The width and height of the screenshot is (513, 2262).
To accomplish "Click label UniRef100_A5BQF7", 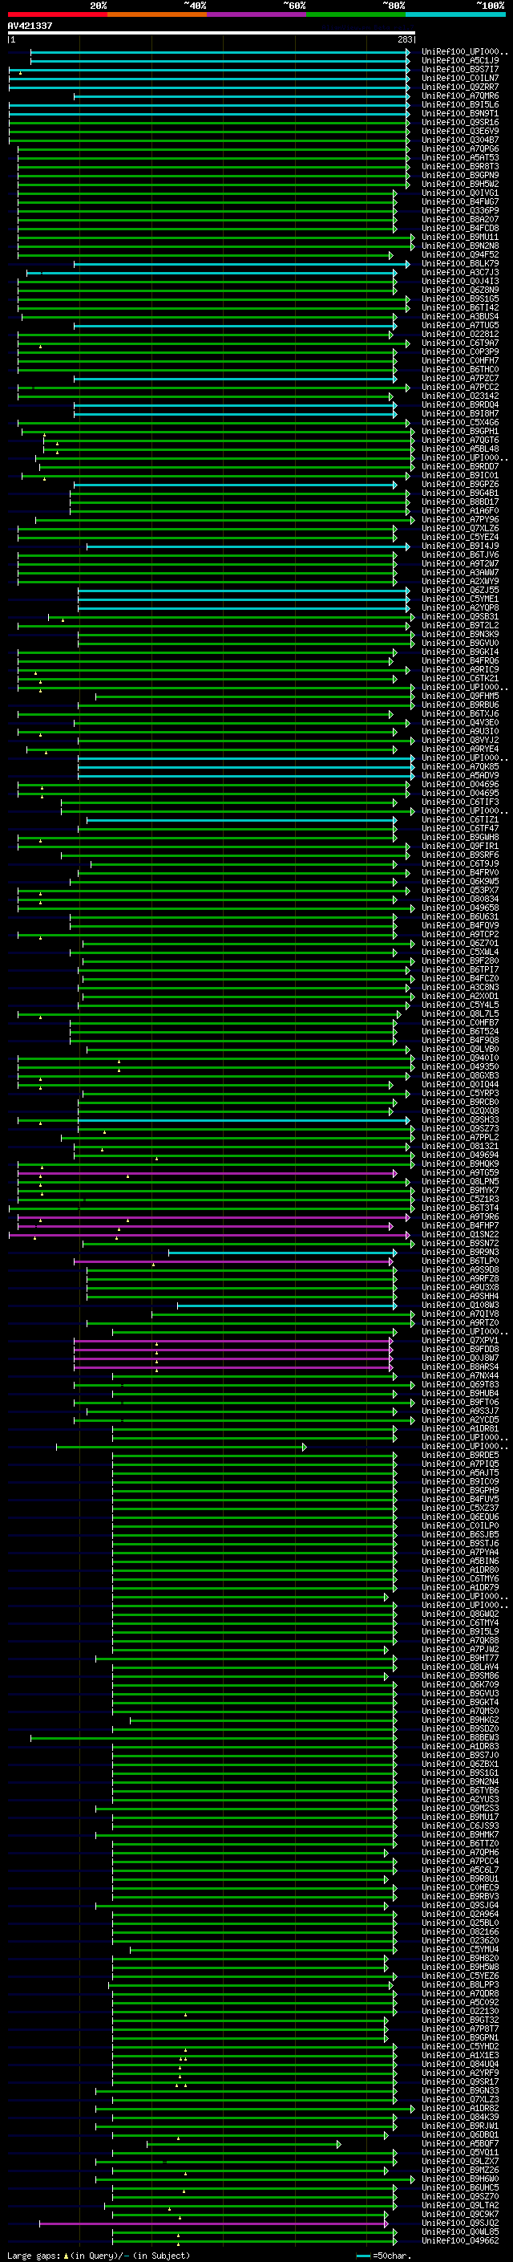I will pyautogui.click(x=460, y=2143).
